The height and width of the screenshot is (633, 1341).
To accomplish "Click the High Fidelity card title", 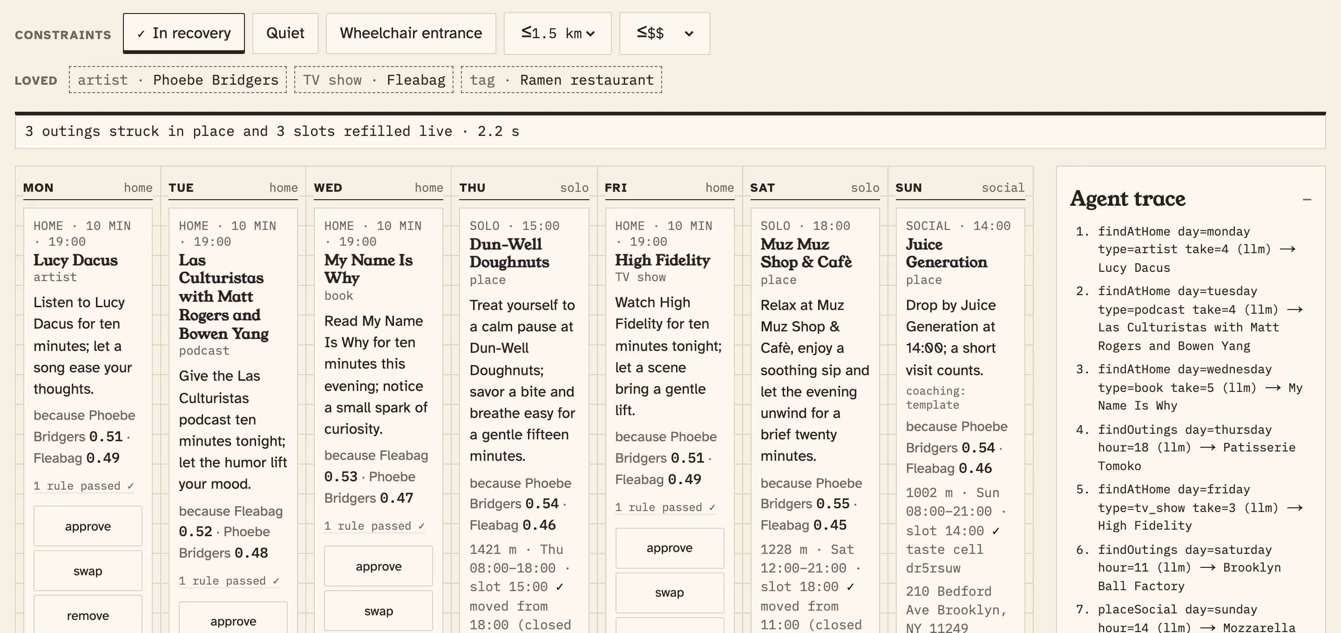I will point(662,260).
